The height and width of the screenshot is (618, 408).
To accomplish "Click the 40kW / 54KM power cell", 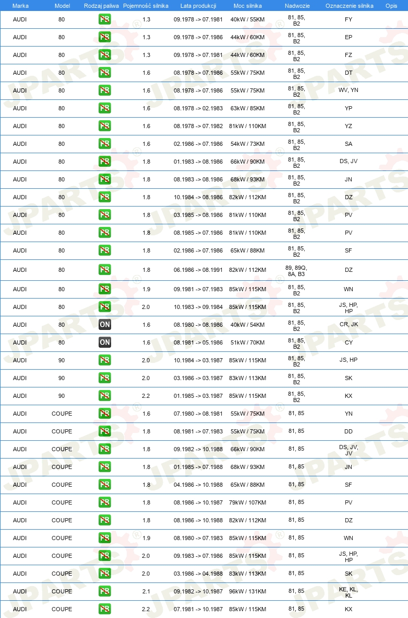I will tap(247, 324).
